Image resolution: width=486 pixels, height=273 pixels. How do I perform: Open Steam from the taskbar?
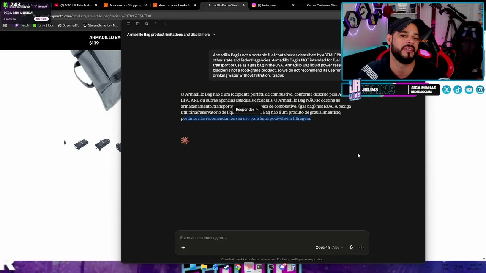226,268
